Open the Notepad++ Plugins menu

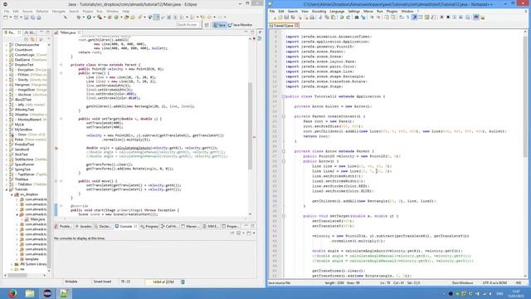(392, 11)
